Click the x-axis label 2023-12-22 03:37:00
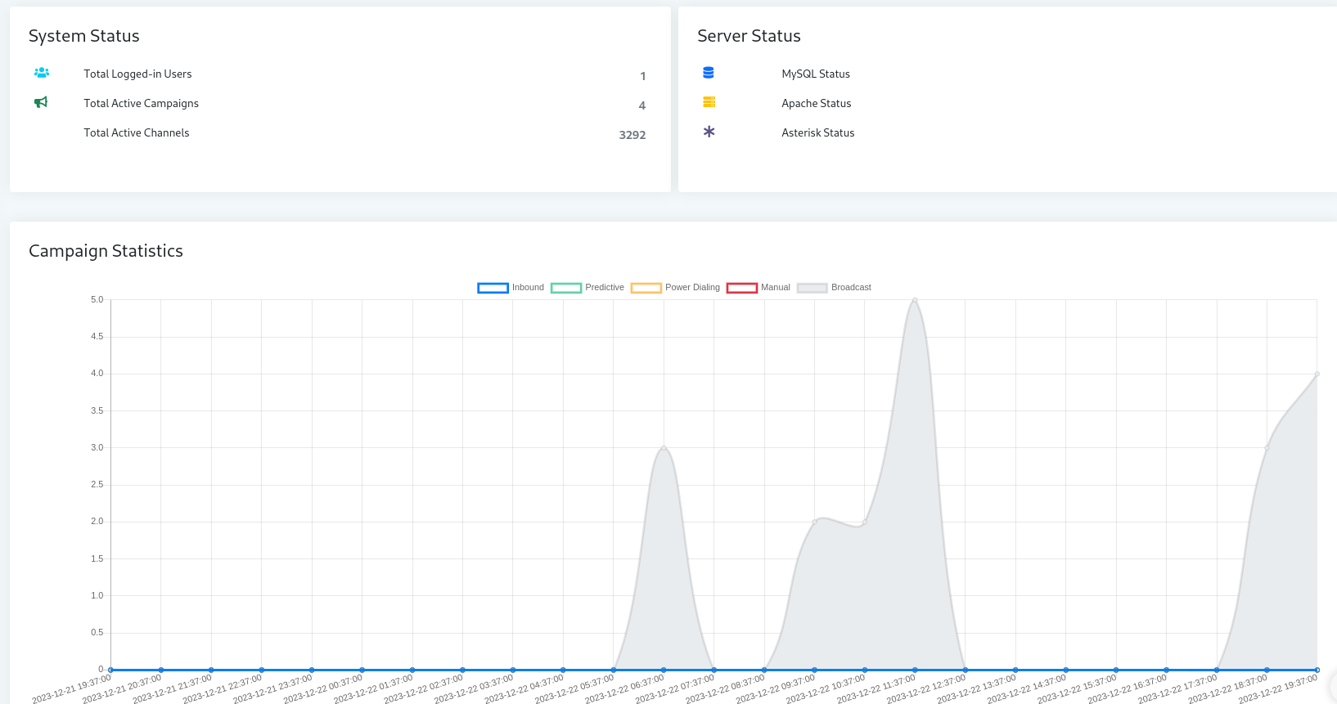The image size is (1337, 704). click(x=474, y=688)
